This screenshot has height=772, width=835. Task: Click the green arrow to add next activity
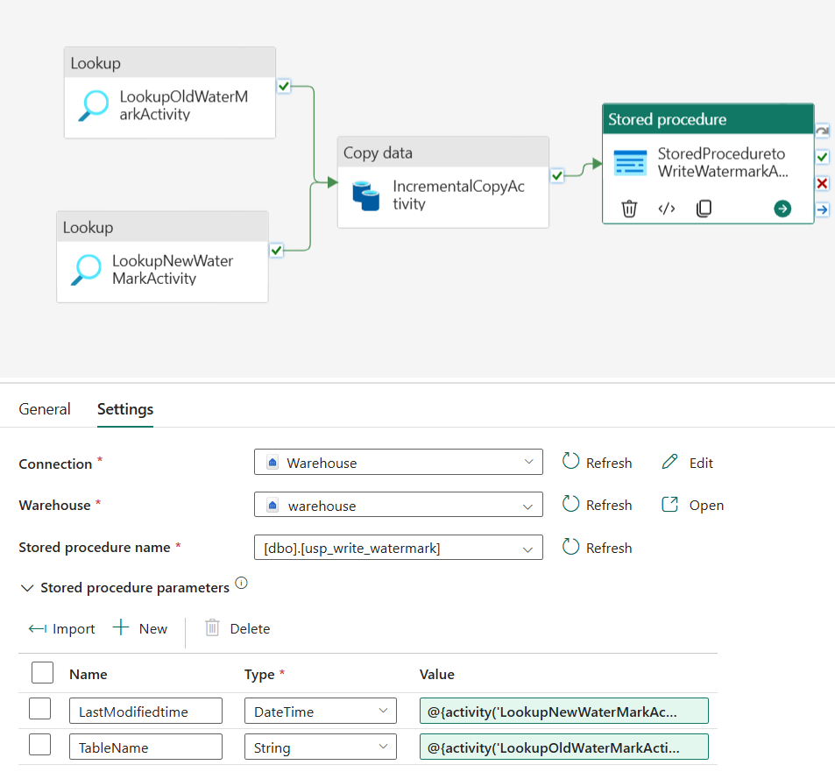[x=782, y=209]
